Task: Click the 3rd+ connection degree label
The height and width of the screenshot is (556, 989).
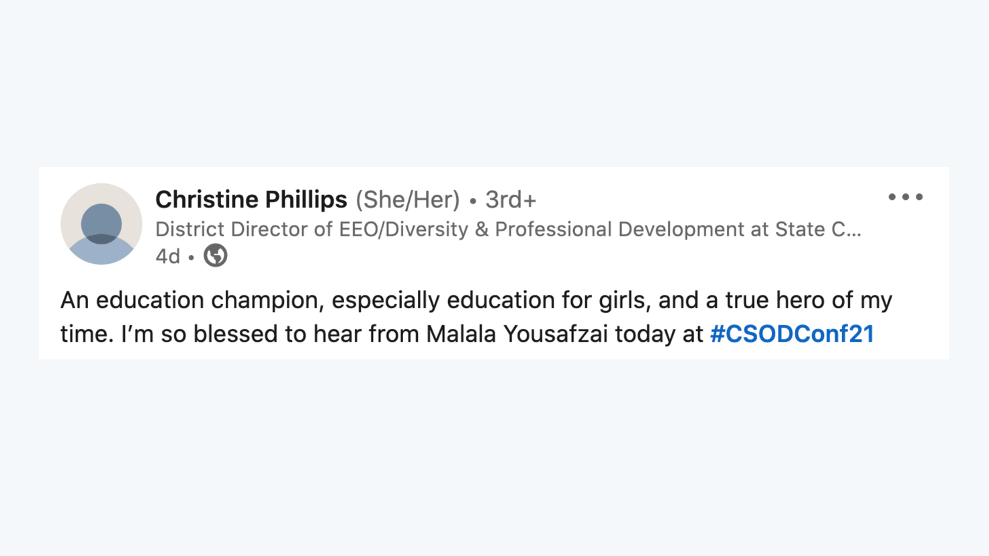Action: (511, 199)
